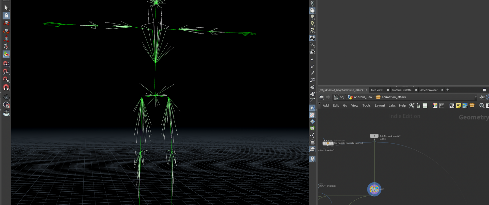489x205 pixels.
Task: Click the color palette icon in network toolbar
Action: tap(435, 105)
